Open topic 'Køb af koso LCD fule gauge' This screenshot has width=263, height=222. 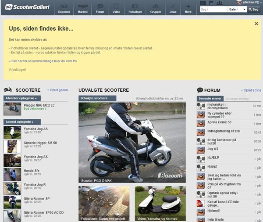(x=223, y=204)
